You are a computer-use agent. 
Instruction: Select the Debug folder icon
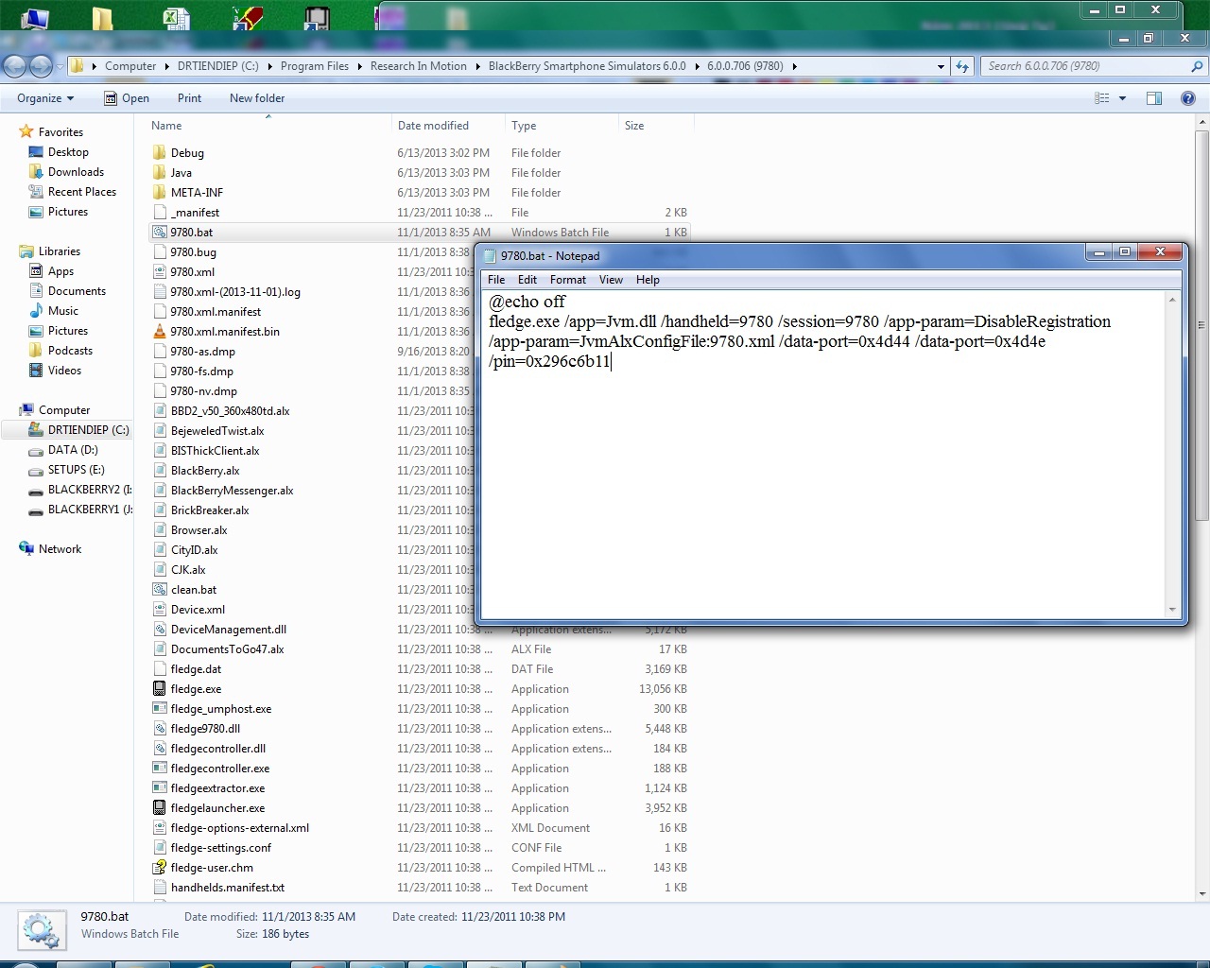tap(160, 153)
